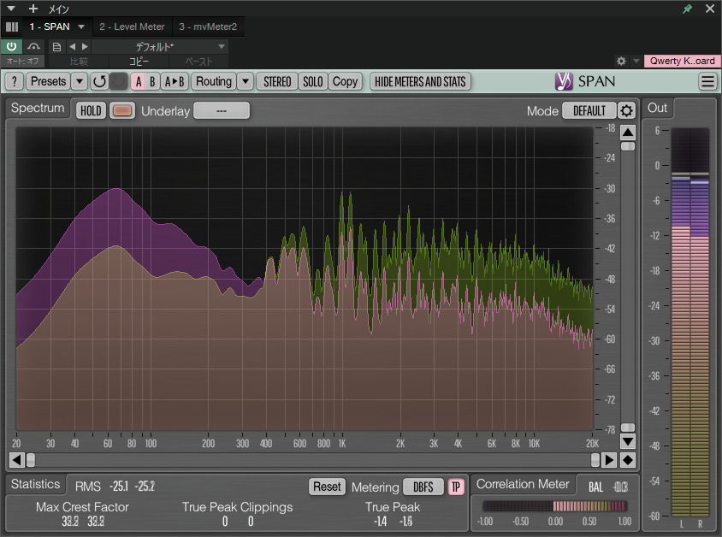
Task: Click the frequency scroll left arrow
Action: tap(16, 459)
